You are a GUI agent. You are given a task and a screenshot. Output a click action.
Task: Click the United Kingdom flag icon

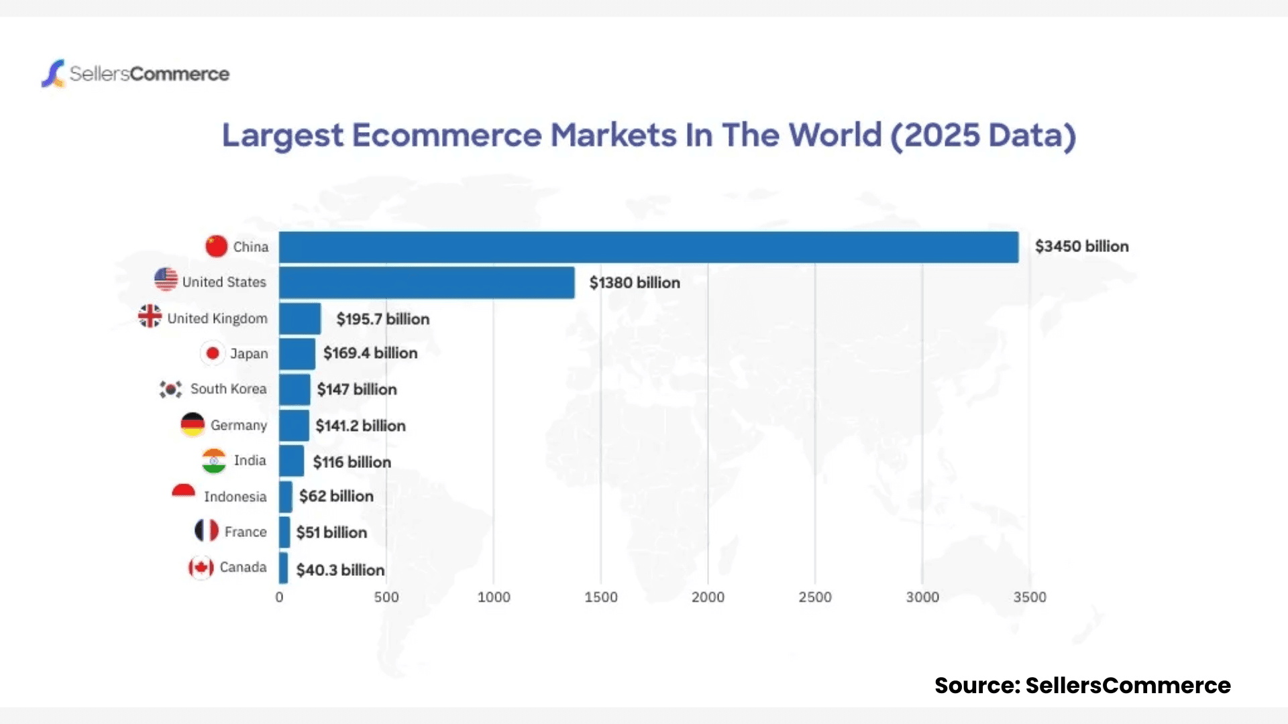pyautogui.click(x=150, y=316)
